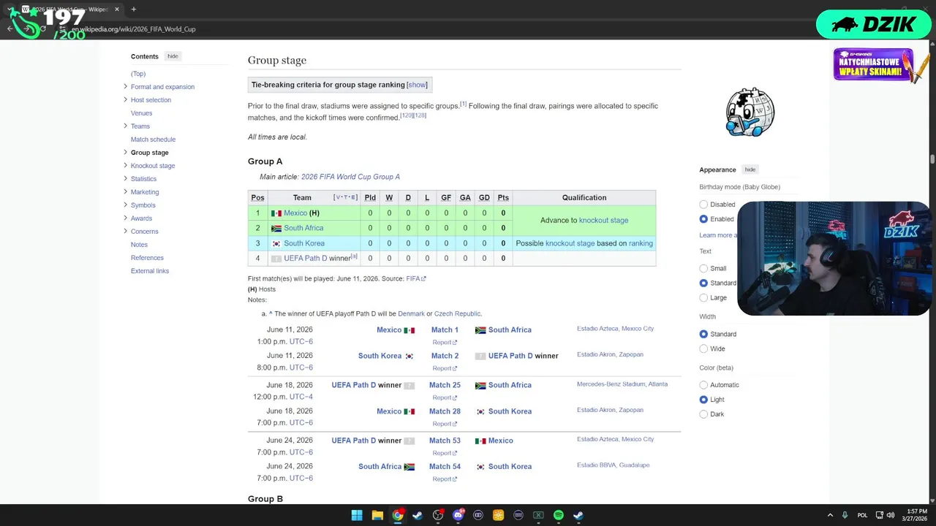This screenshot has width=936, height=526.
Task: Select Standard width option
Action: click(703, 334)
